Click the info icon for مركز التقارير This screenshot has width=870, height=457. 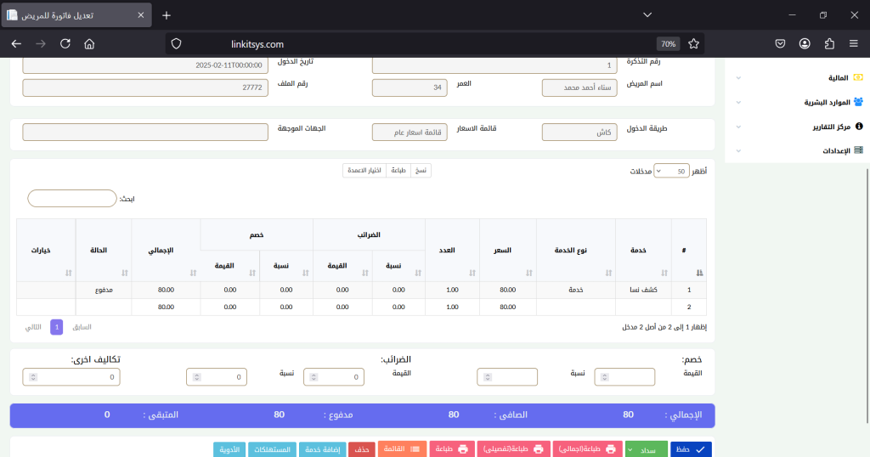point(858,126)
